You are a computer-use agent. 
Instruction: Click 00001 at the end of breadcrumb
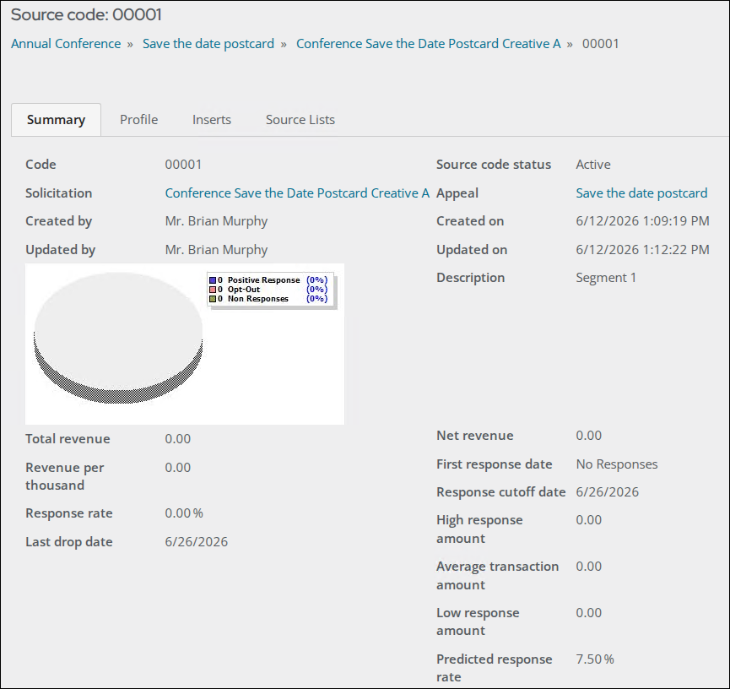(x=601, y=44)
